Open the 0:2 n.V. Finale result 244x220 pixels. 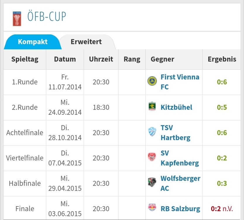click(x=222, y=209)
